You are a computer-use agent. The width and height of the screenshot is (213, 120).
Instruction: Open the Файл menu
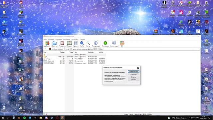(45, 39)
